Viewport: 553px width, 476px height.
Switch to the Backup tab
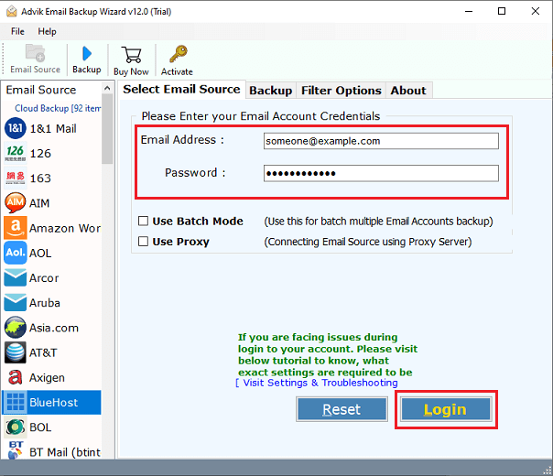[270, 91]
